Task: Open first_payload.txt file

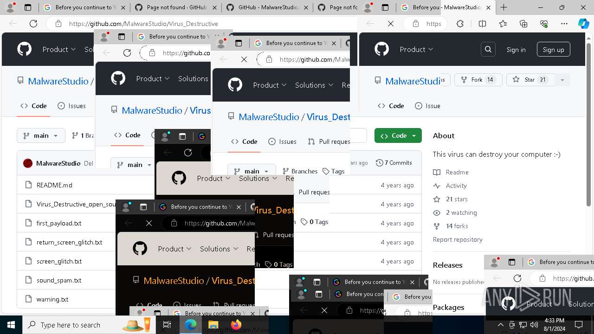Action: pyautogui.click(x=59, y=223)
